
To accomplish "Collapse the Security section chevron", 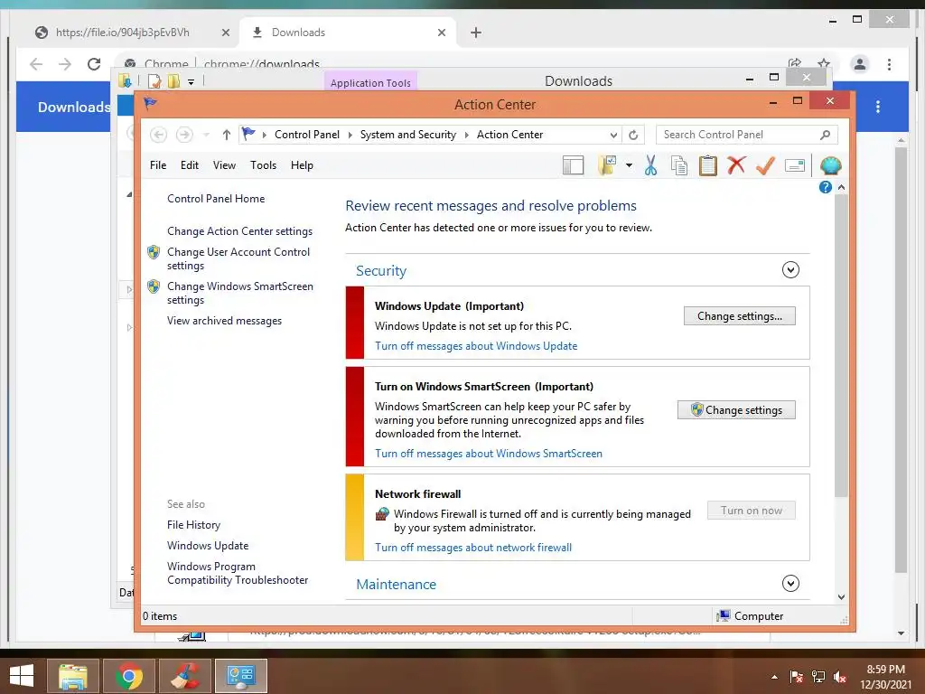I will click(x=790, y=270).
